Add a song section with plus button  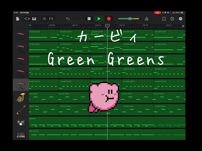(183, 26)
